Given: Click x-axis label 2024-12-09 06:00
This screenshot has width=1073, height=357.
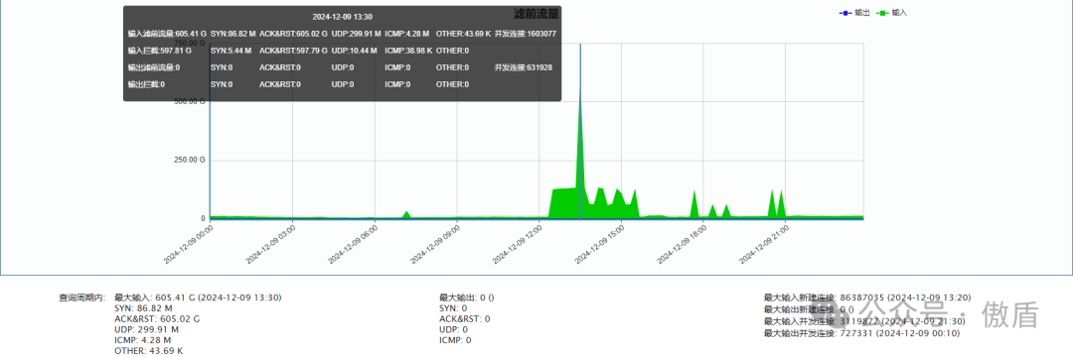Looking at the screenshot, I should (353, 244).
